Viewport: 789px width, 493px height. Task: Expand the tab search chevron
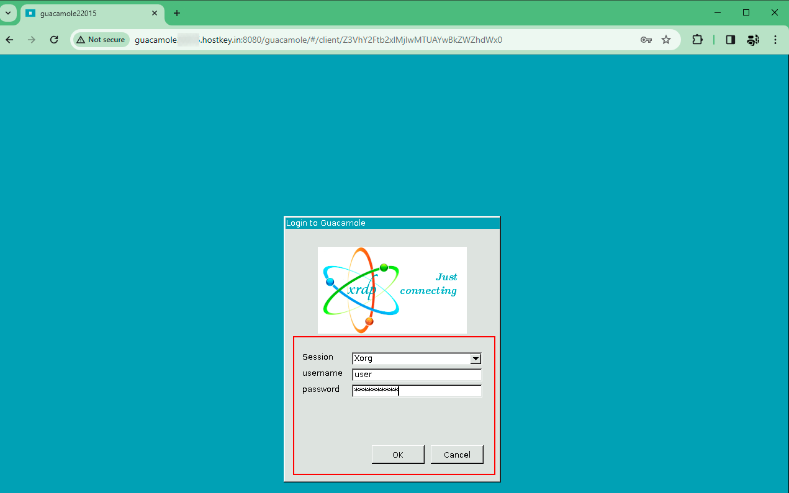(8, 13)
